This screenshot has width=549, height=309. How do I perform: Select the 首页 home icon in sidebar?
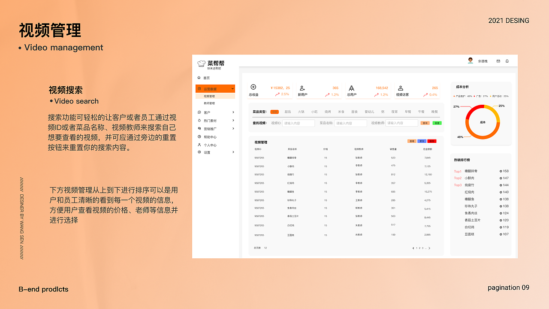[199, 78]
